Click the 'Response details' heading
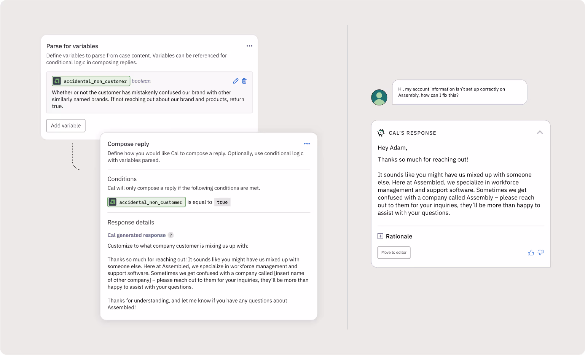Image resolution: width=585 pixels, height=355 pixels. 131,222
